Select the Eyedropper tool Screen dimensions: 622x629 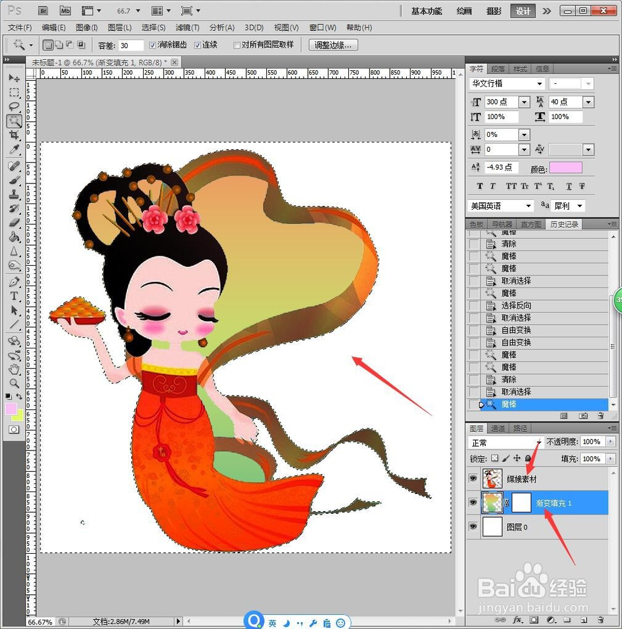click(14, 149)
